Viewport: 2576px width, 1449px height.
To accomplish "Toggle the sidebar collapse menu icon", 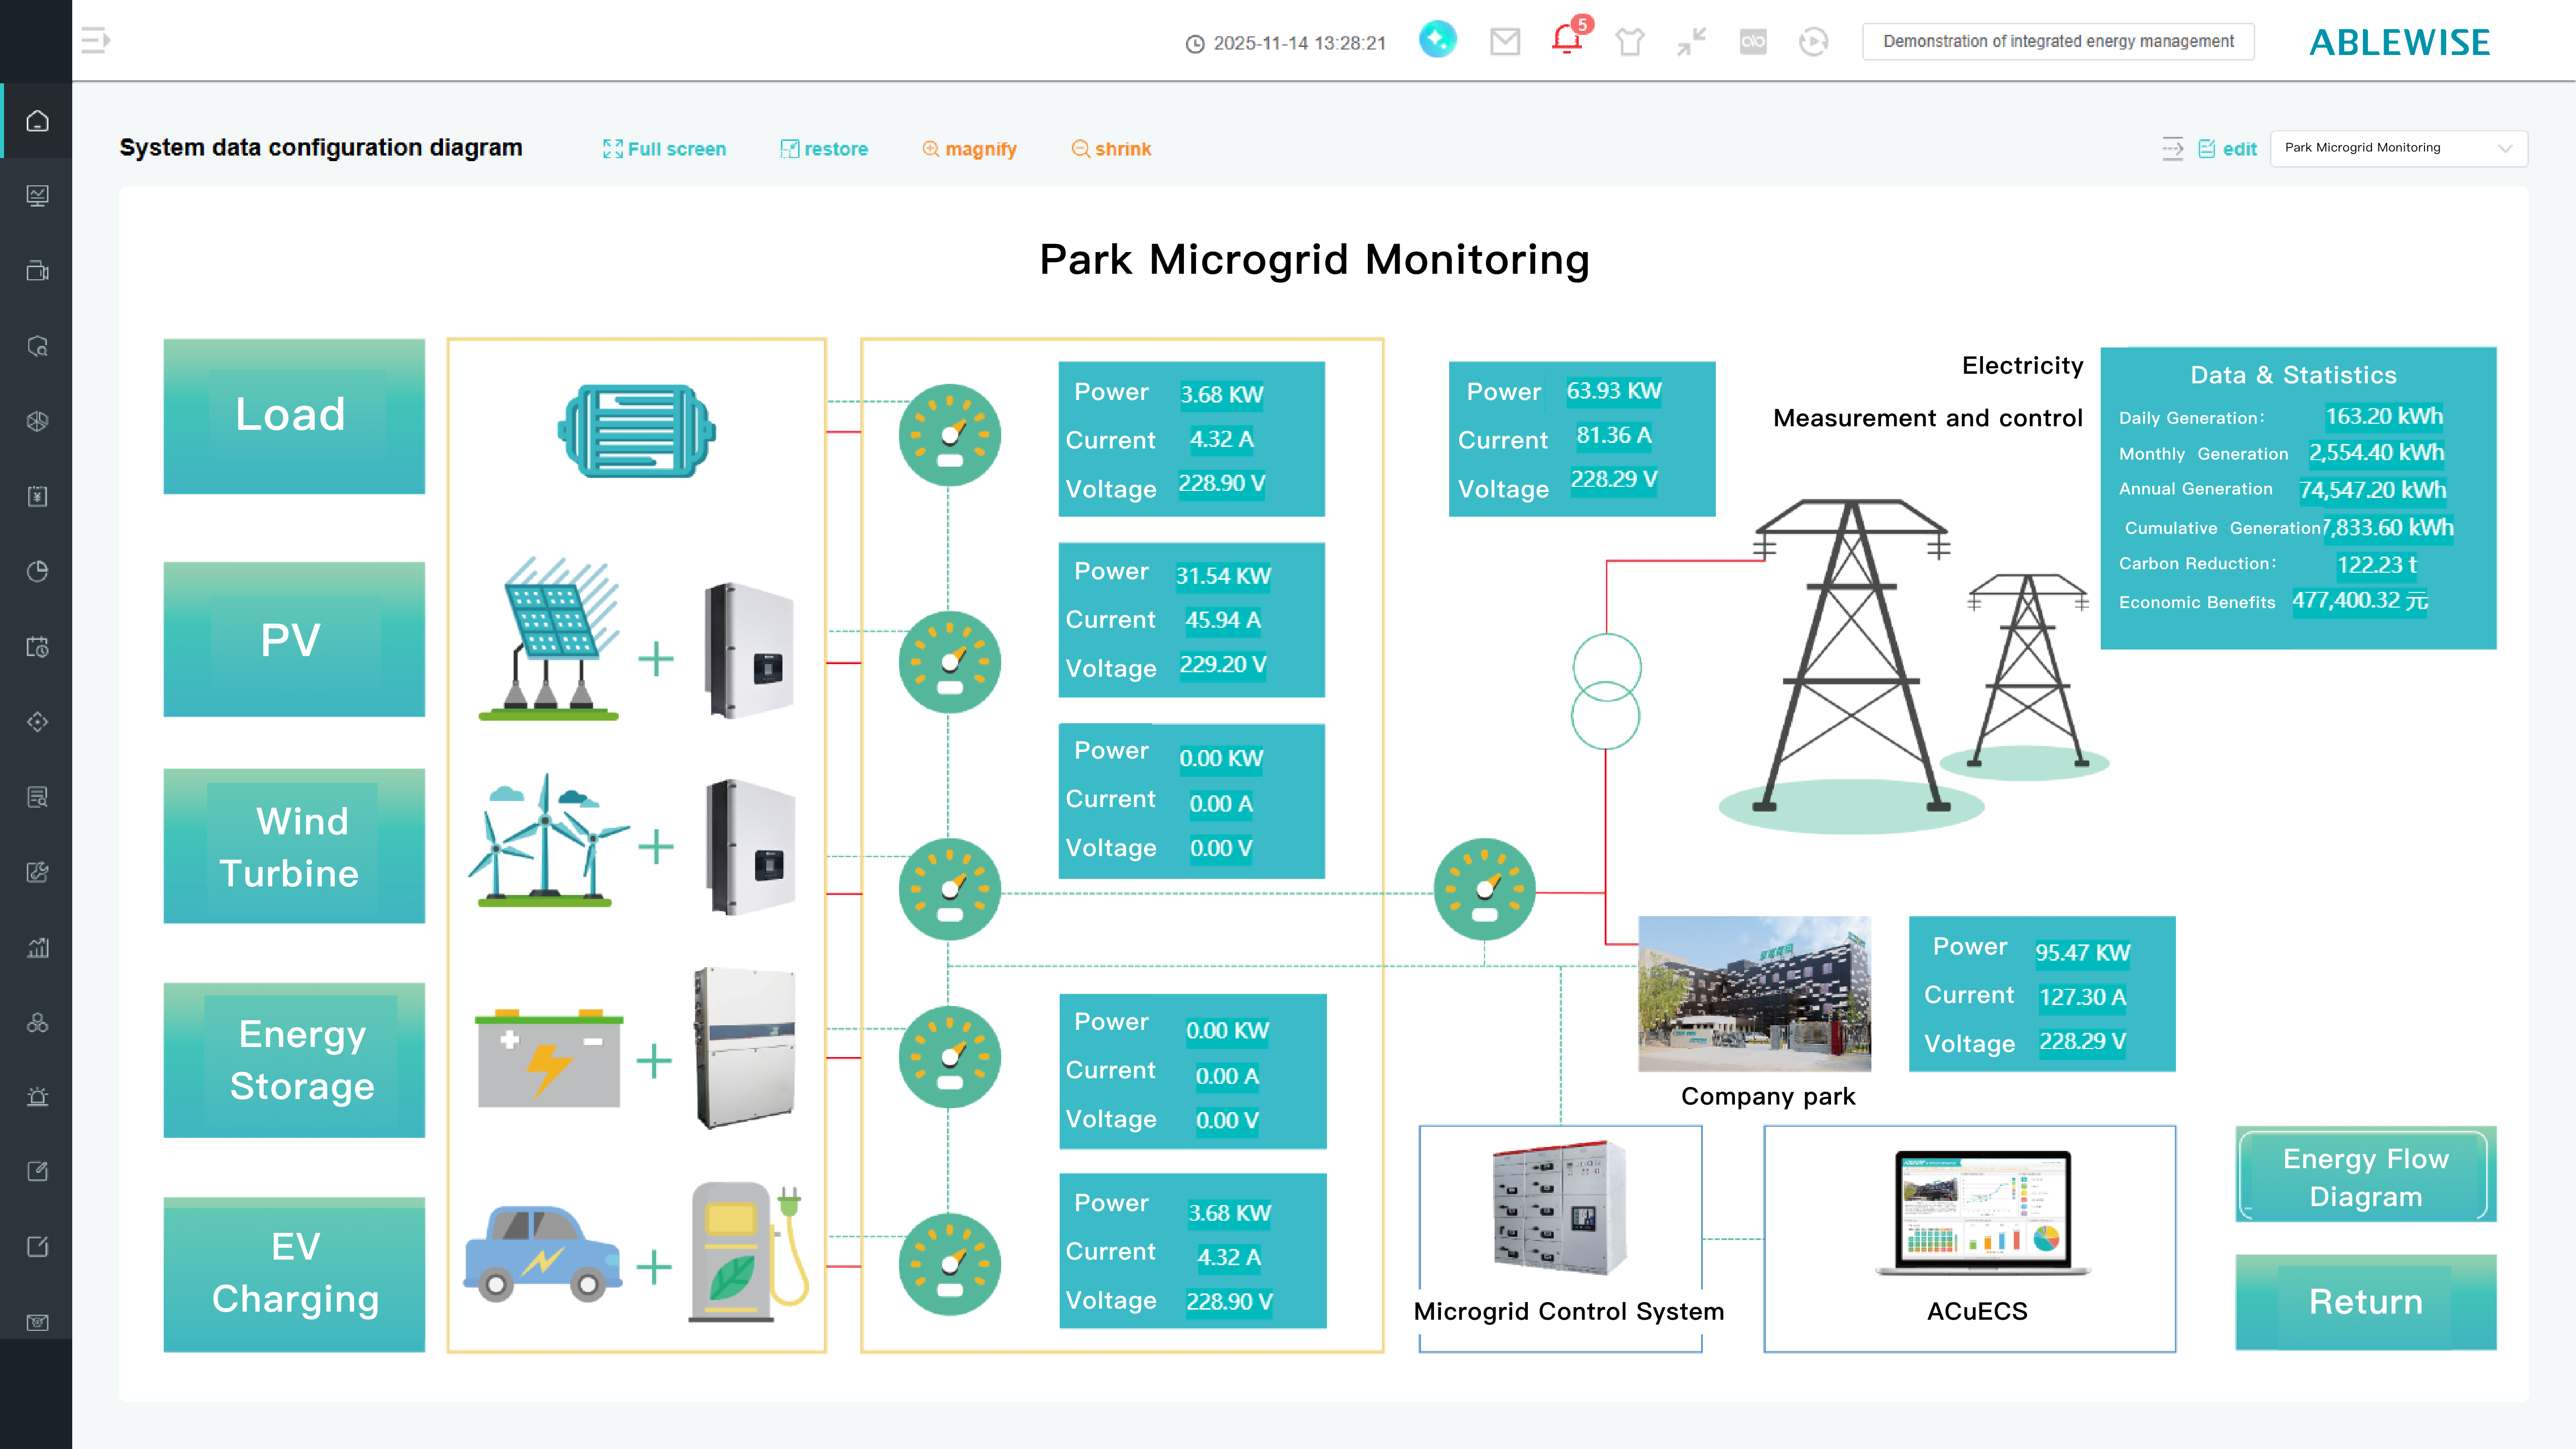I will (95, 41).
